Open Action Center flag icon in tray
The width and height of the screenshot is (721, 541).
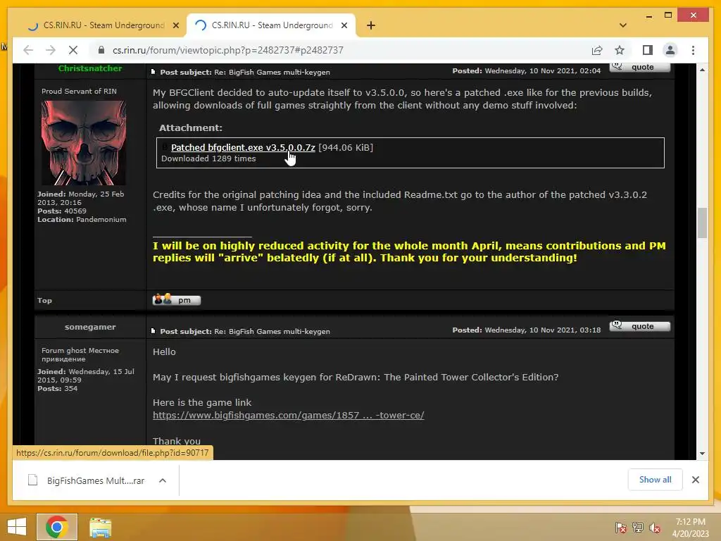click(x=620, y=528)
